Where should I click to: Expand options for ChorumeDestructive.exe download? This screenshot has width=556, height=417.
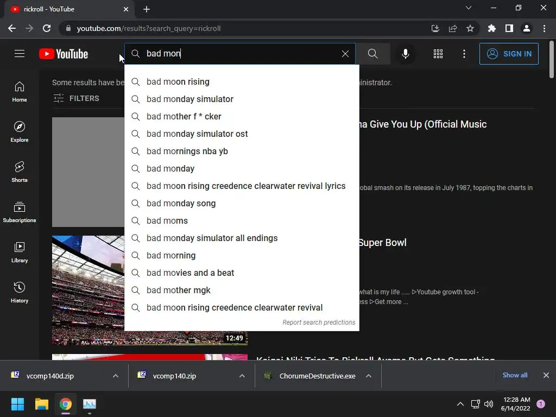pos(369,376)
